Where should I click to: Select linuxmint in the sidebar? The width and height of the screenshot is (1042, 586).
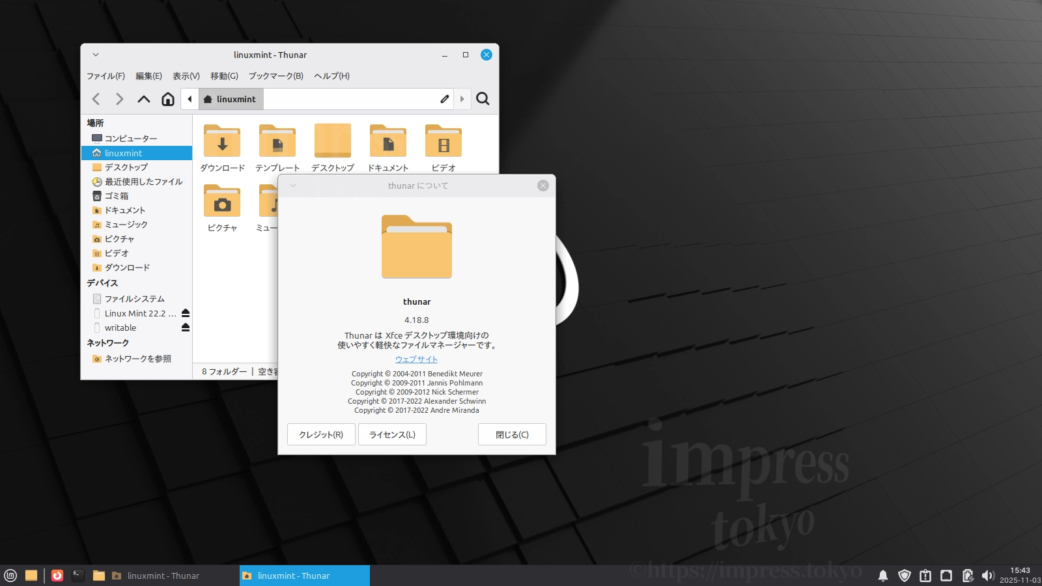(x=137, y=153)
